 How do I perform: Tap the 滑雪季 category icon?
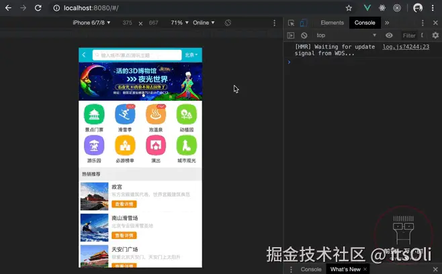pos(125,114)
